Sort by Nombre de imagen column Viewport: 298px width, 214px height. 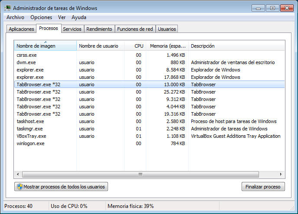click(x=46, y=46)
